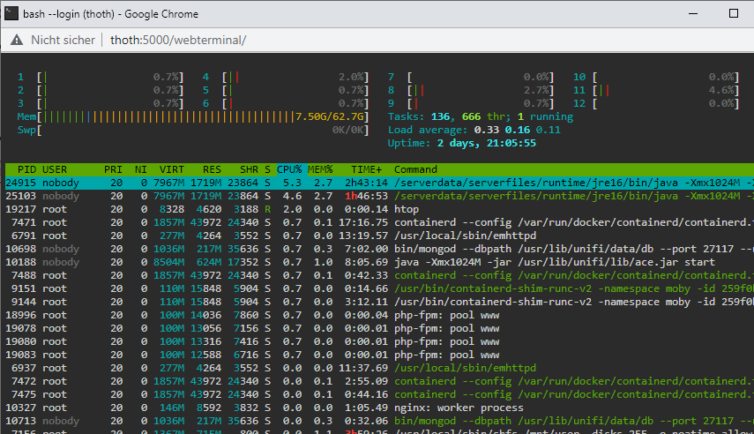Select the nginx worker process row
Screen dimensions: 754x434
[x=379, y=408]
